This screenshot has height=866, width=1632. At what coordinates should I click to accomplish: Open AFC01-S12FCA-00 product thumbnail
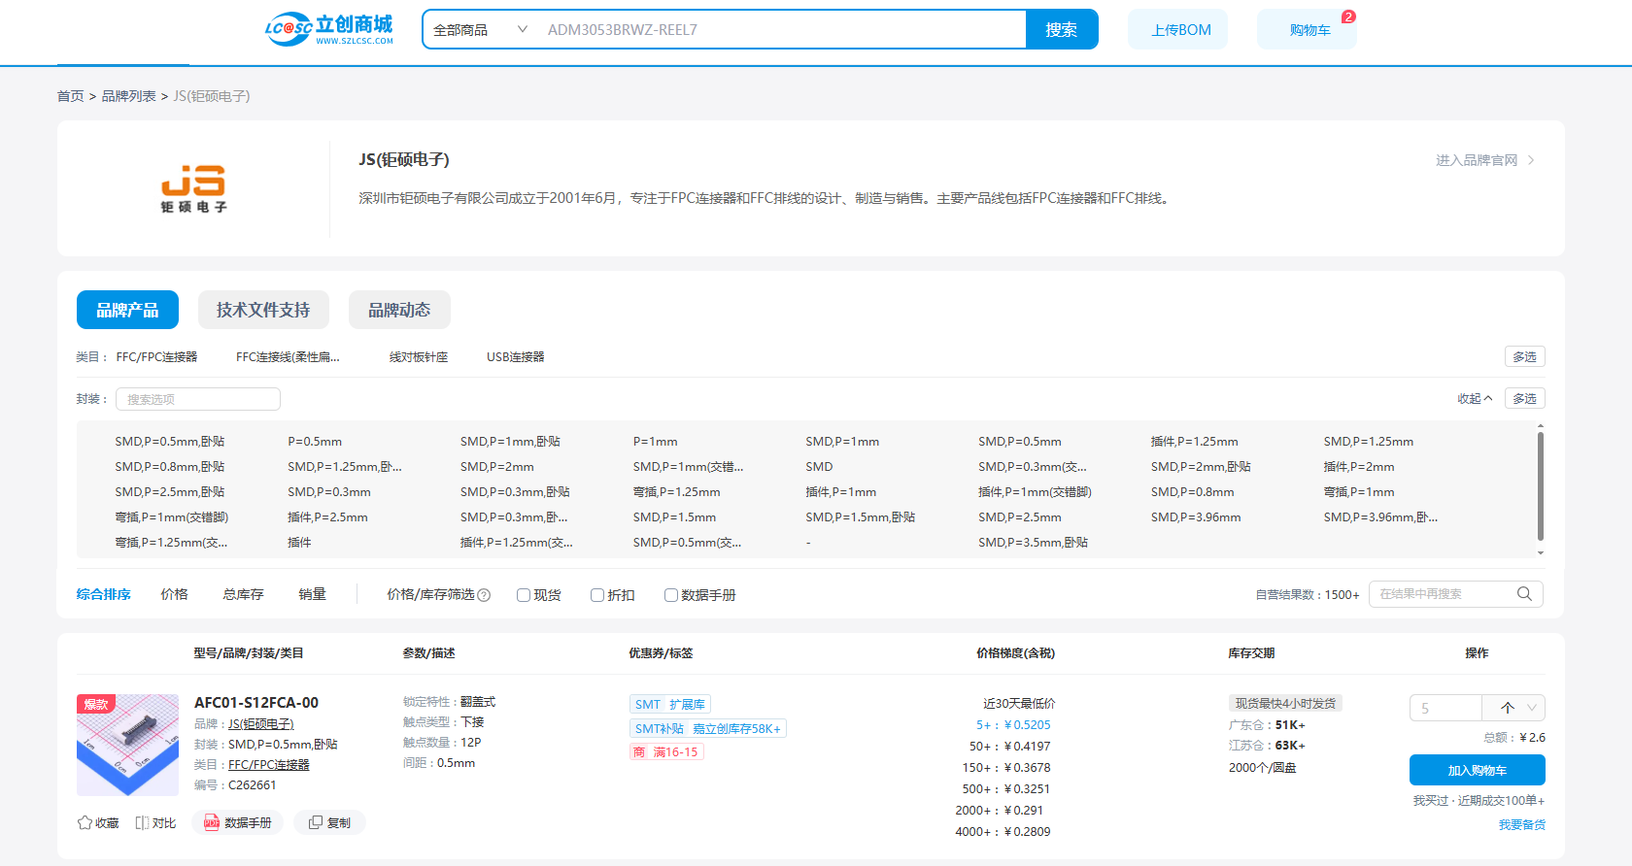point(127,745)
